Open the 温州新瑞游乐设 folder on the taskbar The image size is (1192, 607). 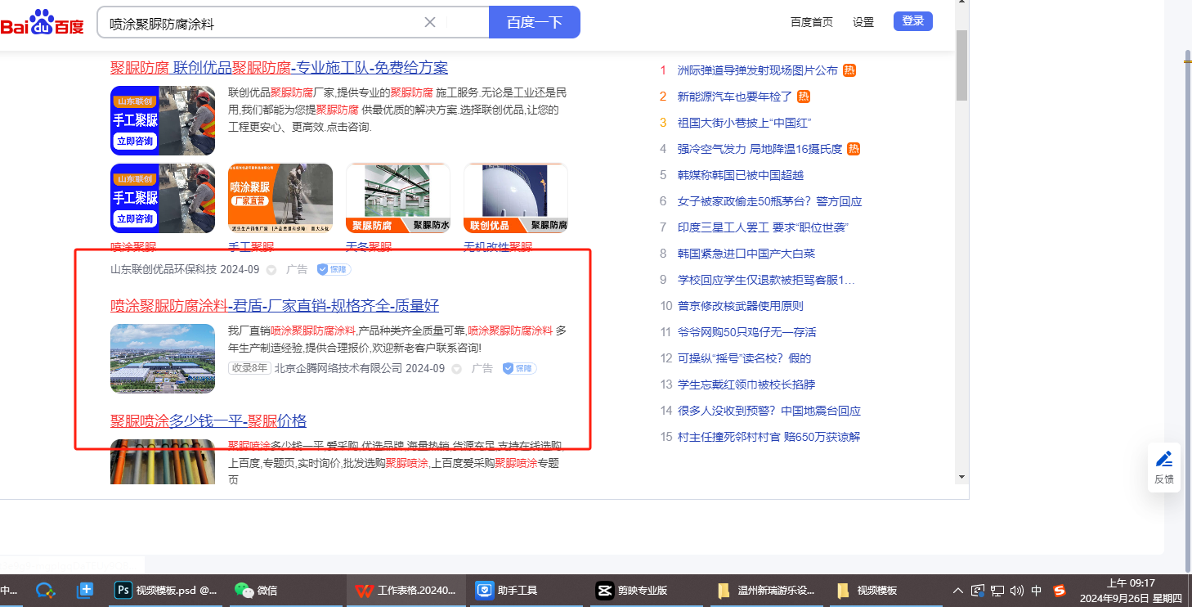(x=767, y=590)
